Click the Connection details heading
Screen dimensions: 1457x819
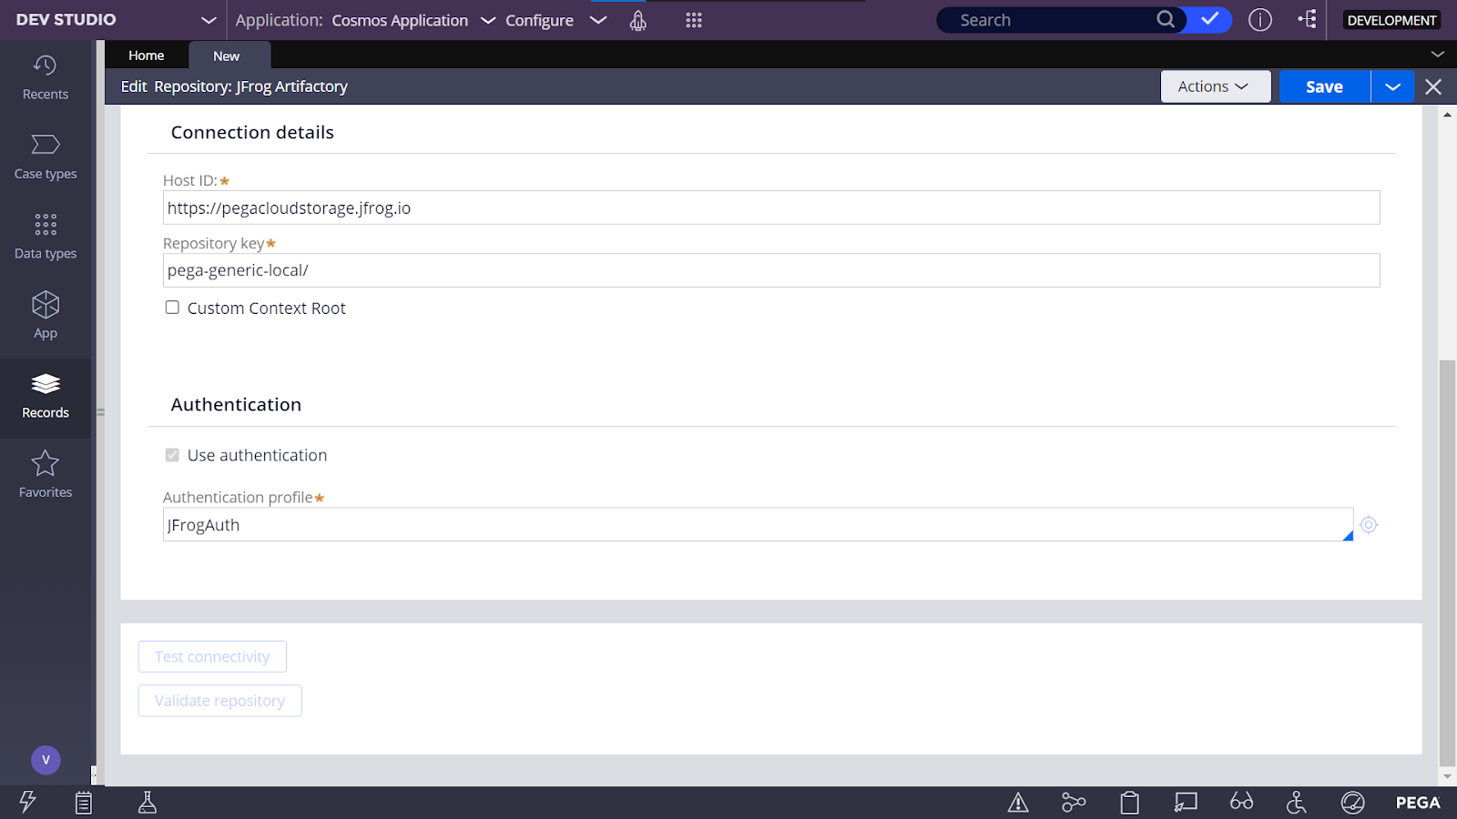(252, 133)
